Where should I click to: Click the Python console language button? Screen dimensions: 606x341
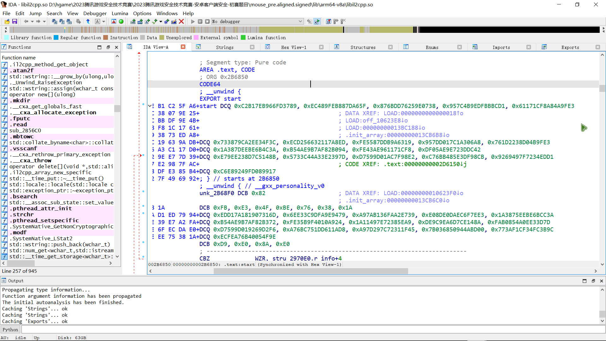(10, 330)
